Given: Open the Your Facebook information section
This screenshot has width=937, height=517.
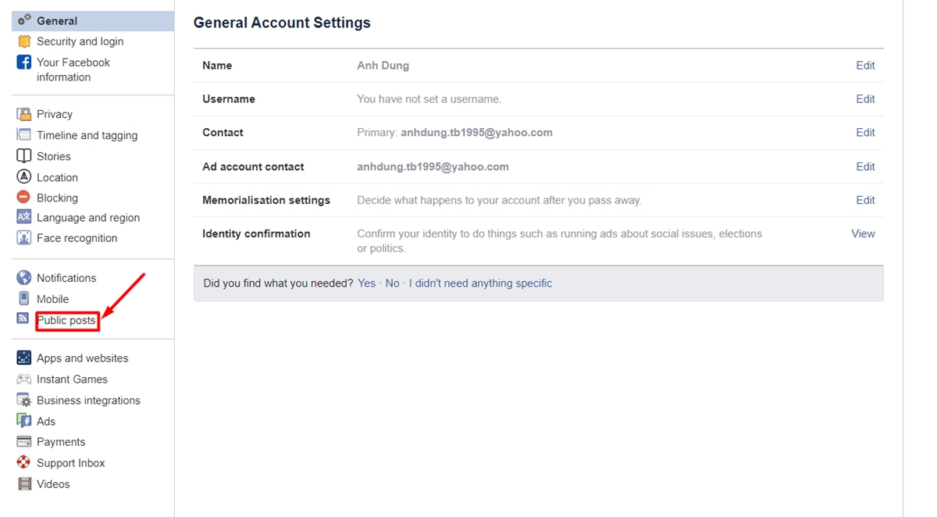Looking at the screenshot, I should tap(73, 70).
